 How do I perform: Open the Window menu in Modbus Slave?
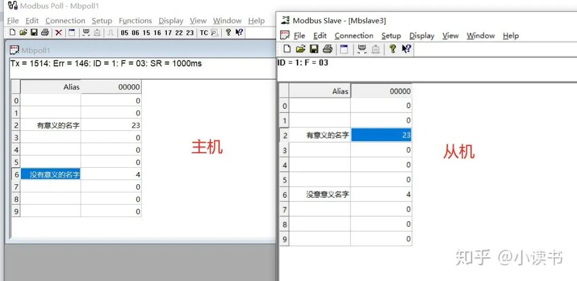[480, 36]
